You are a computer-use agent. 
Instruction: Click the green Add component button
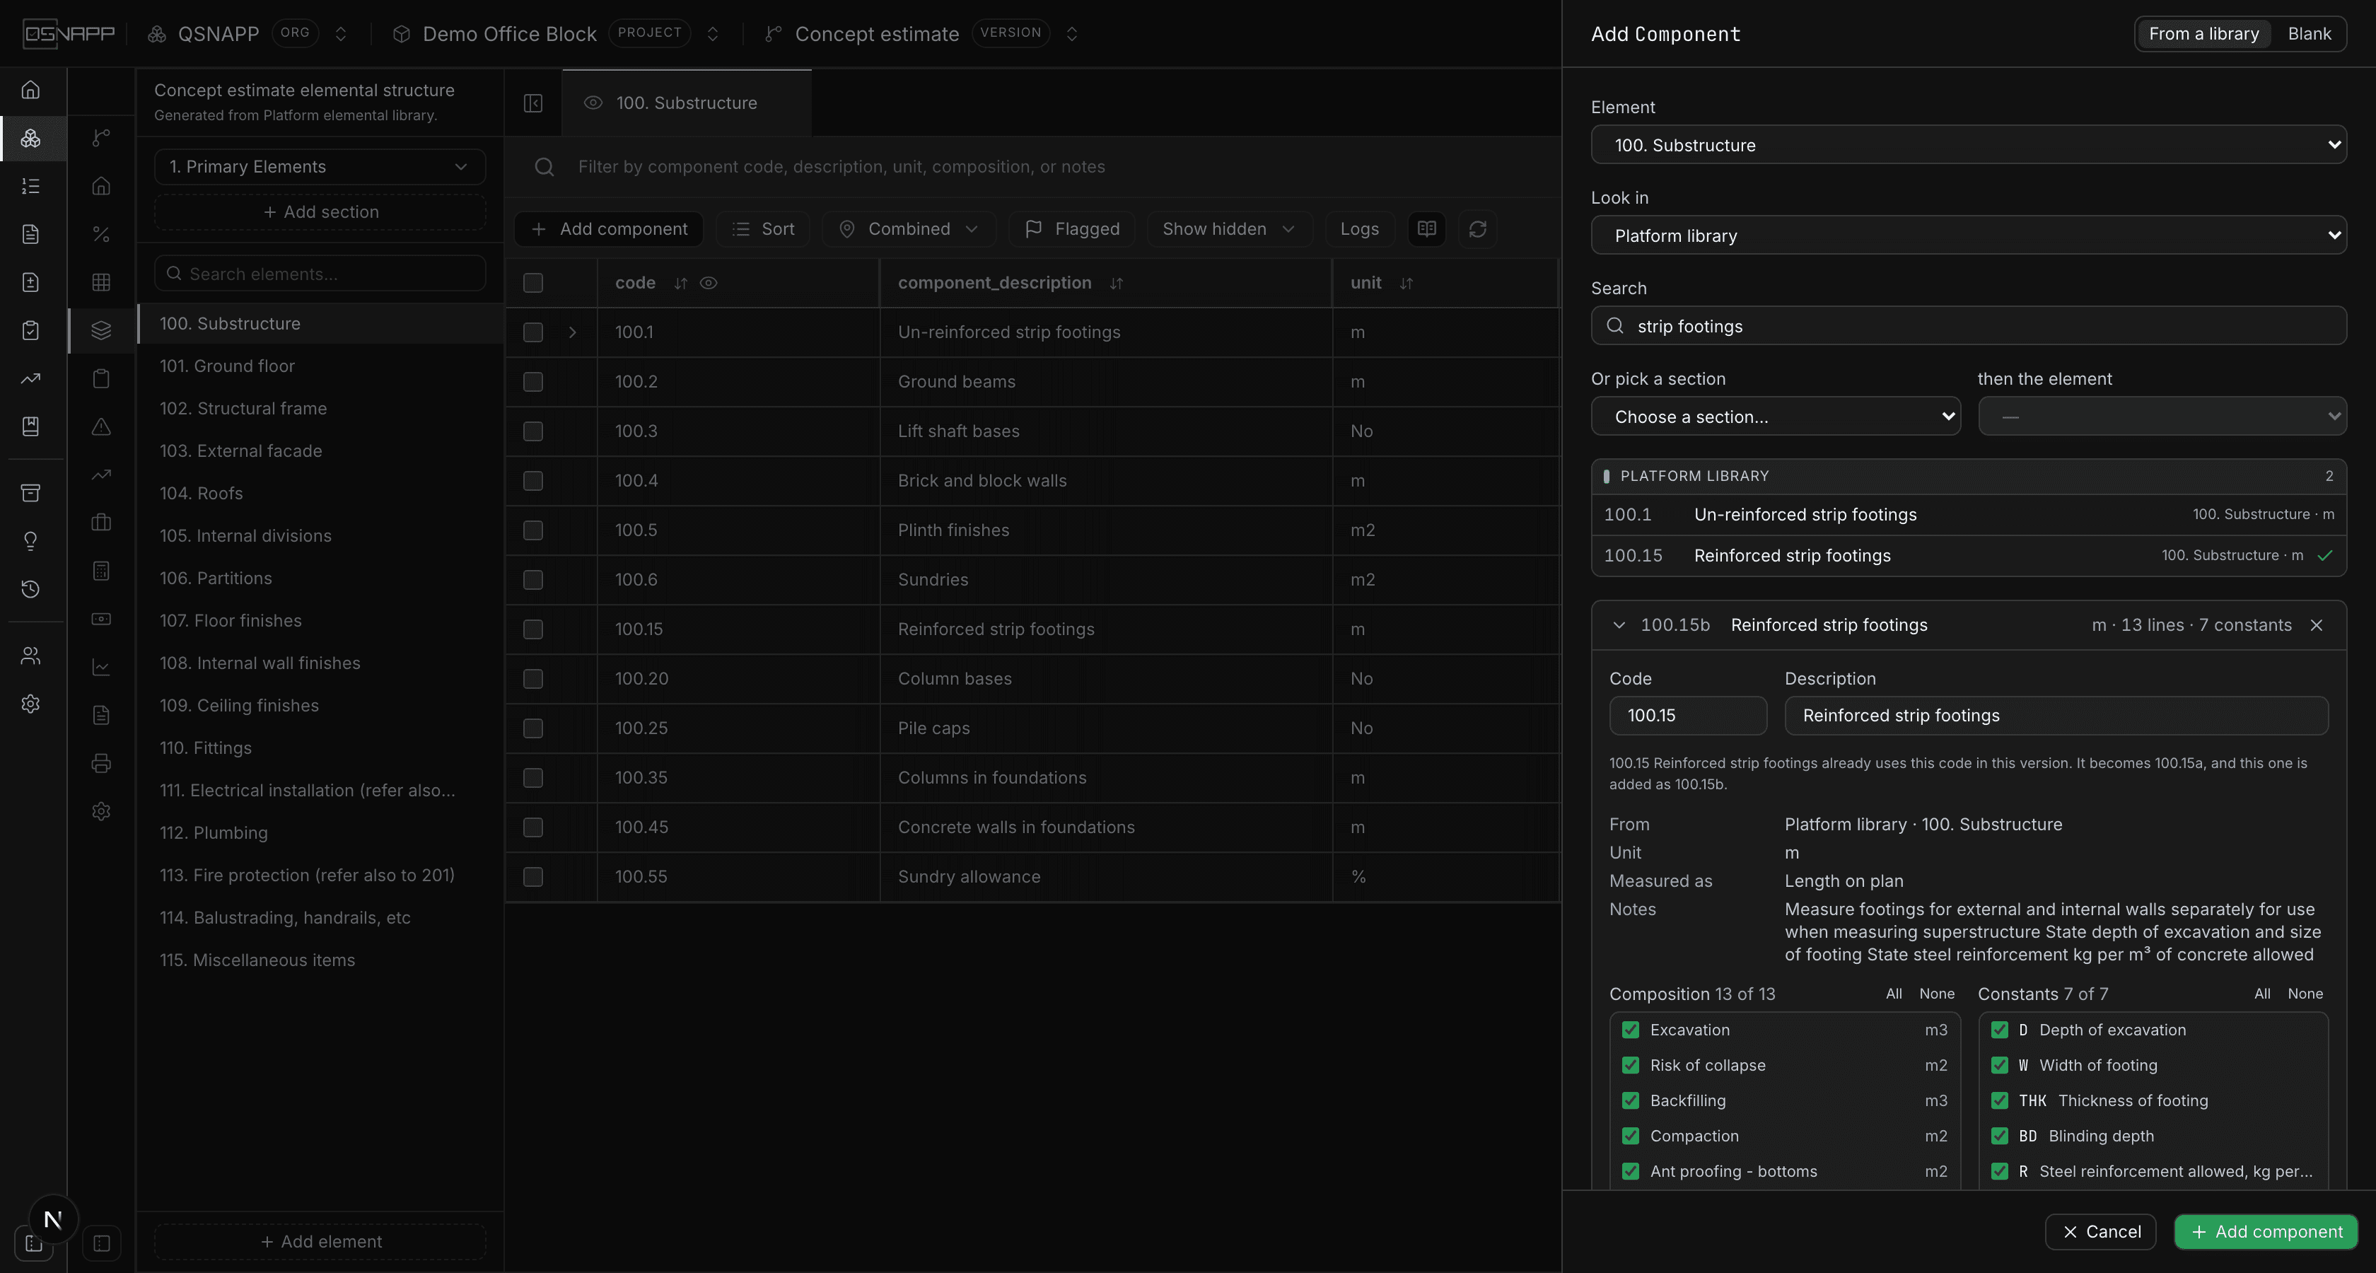tap(2265, 1231)
